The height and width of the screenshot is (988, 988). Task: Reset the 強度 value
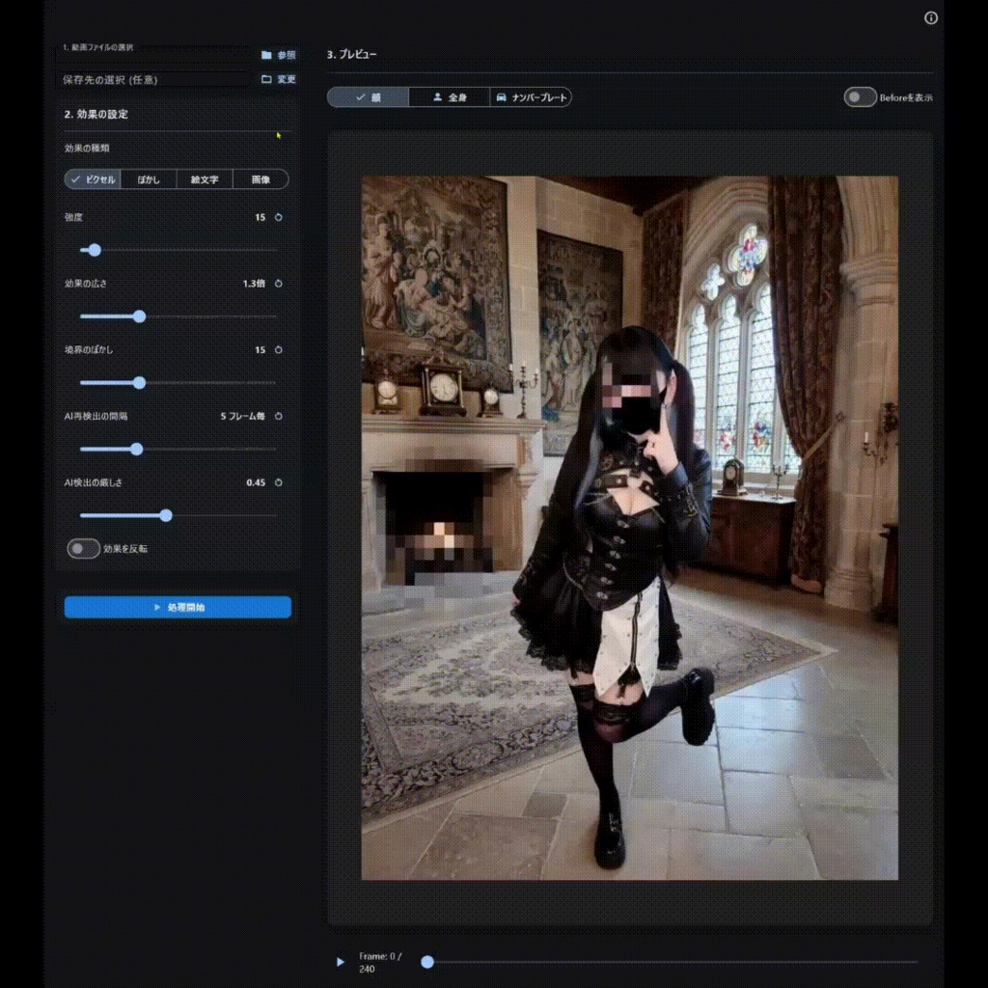(x=279, y=217)
